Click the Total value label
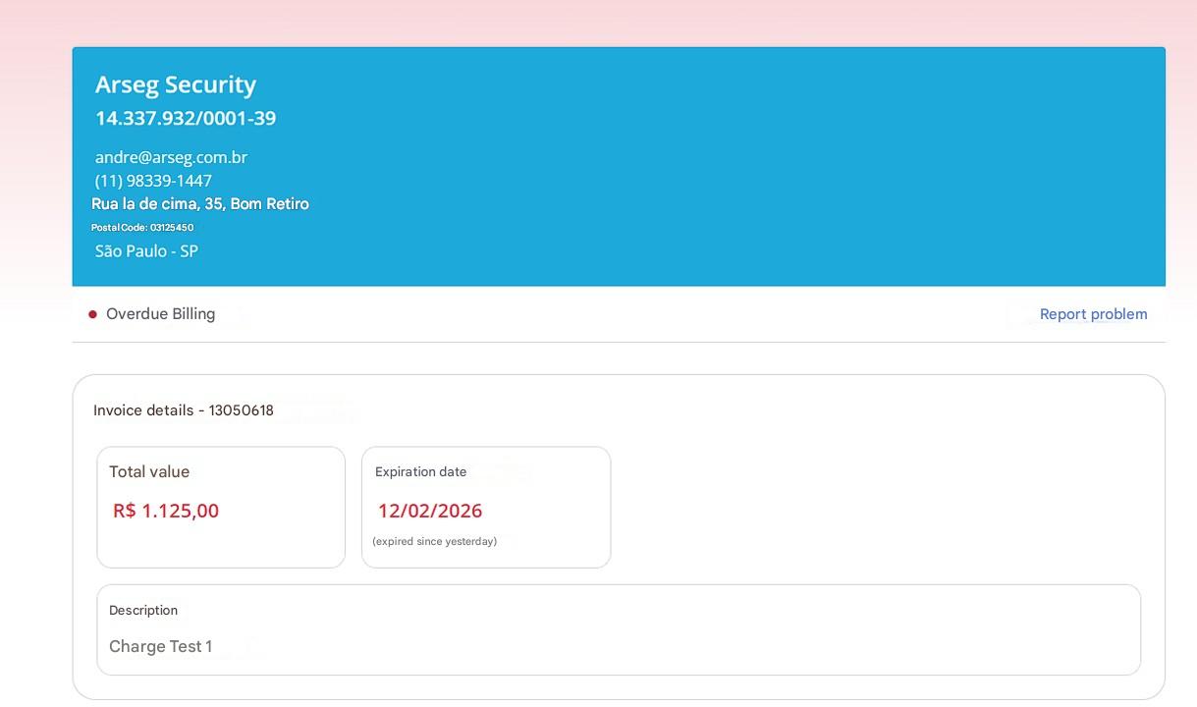Screen dimensions: 1197x707 (x=149, y=472)
